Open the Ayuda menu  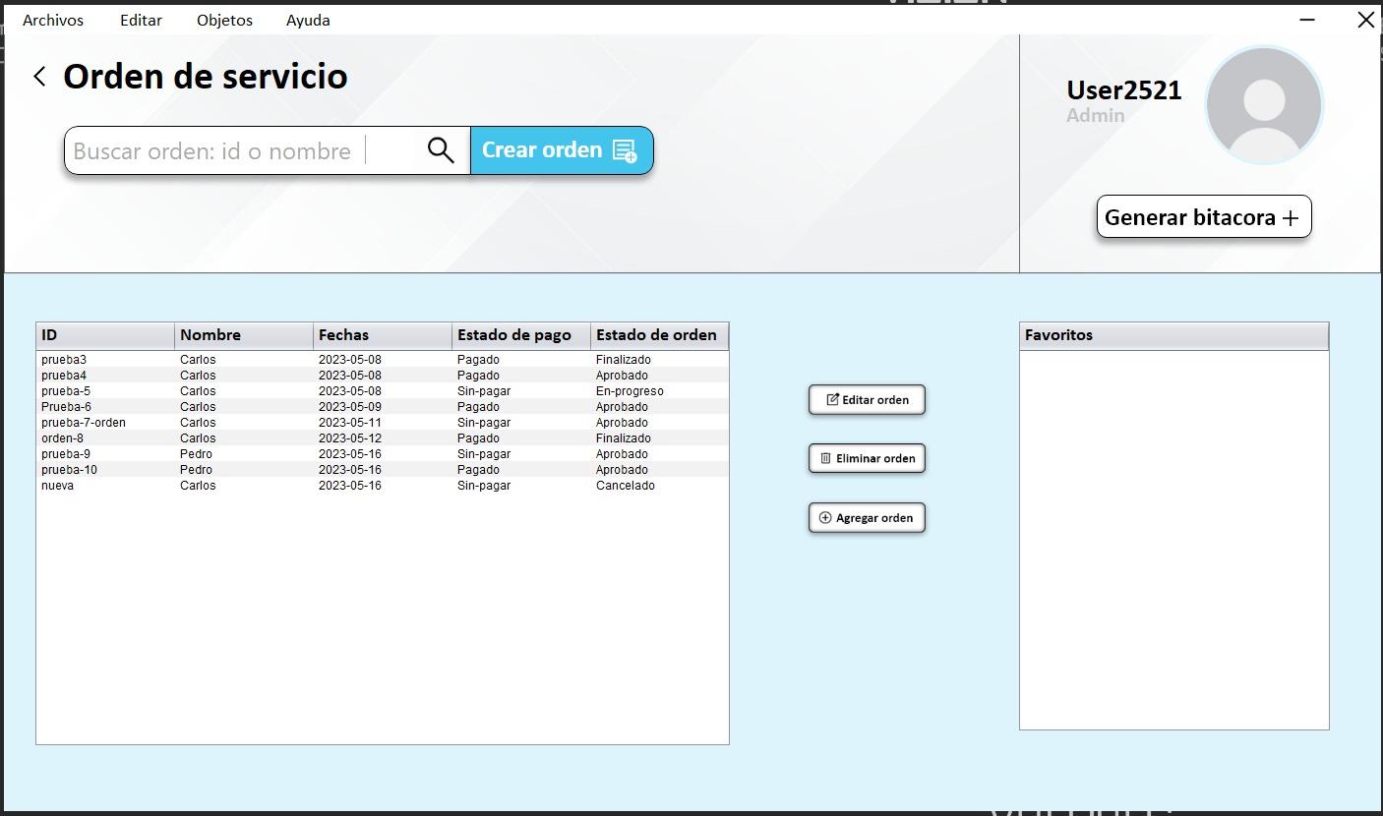coord(308,20)
